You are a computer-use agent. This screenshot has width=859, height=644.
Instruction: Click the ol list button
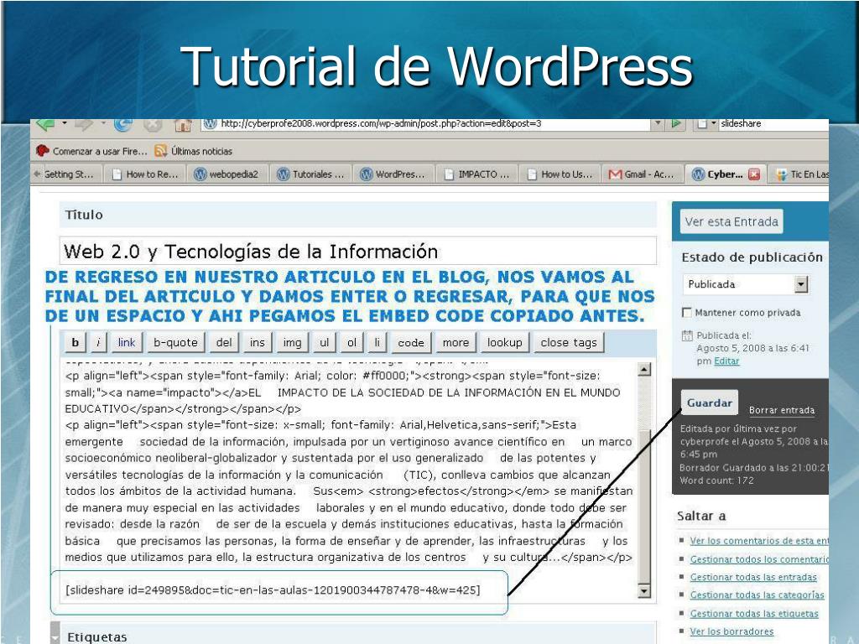coord(351,342)
